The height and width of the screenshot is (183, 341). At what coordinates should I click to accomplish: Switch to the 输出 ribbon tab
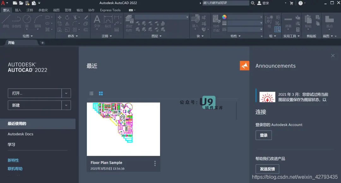(x=80, y=10)
